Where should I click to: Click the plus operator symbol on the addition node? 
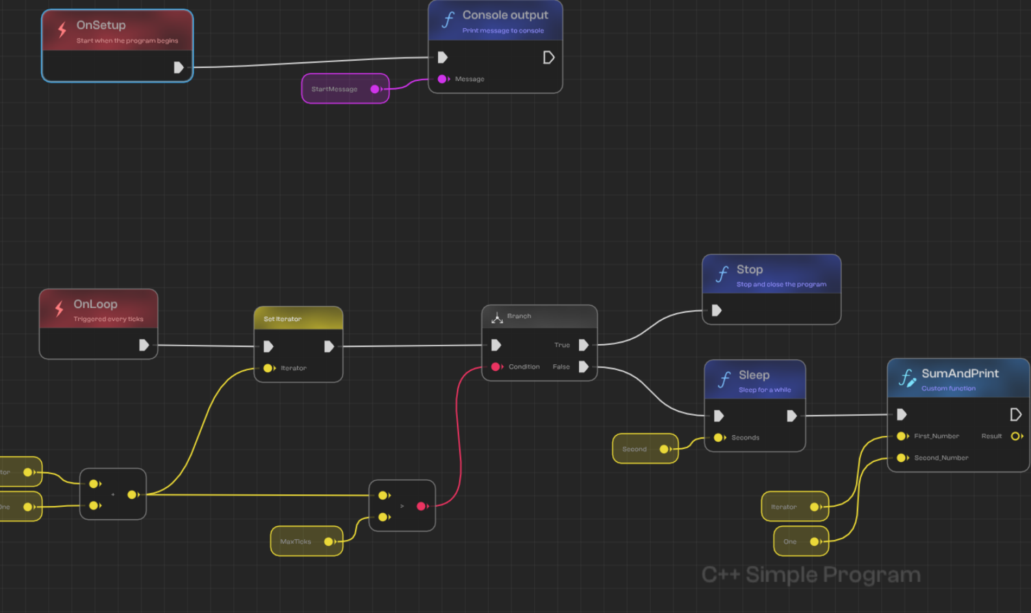(113, 494)
